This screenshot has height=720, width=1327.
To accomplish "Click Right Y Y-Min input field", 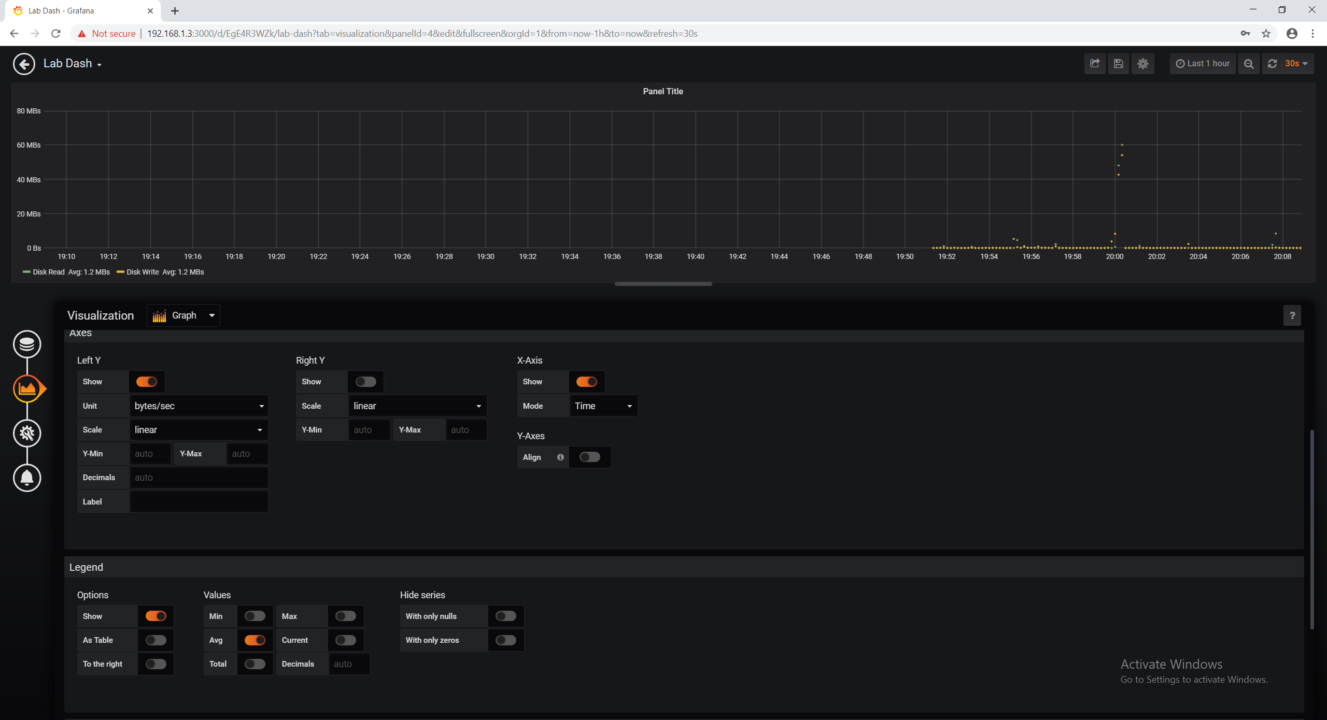I will pos(369,430).
